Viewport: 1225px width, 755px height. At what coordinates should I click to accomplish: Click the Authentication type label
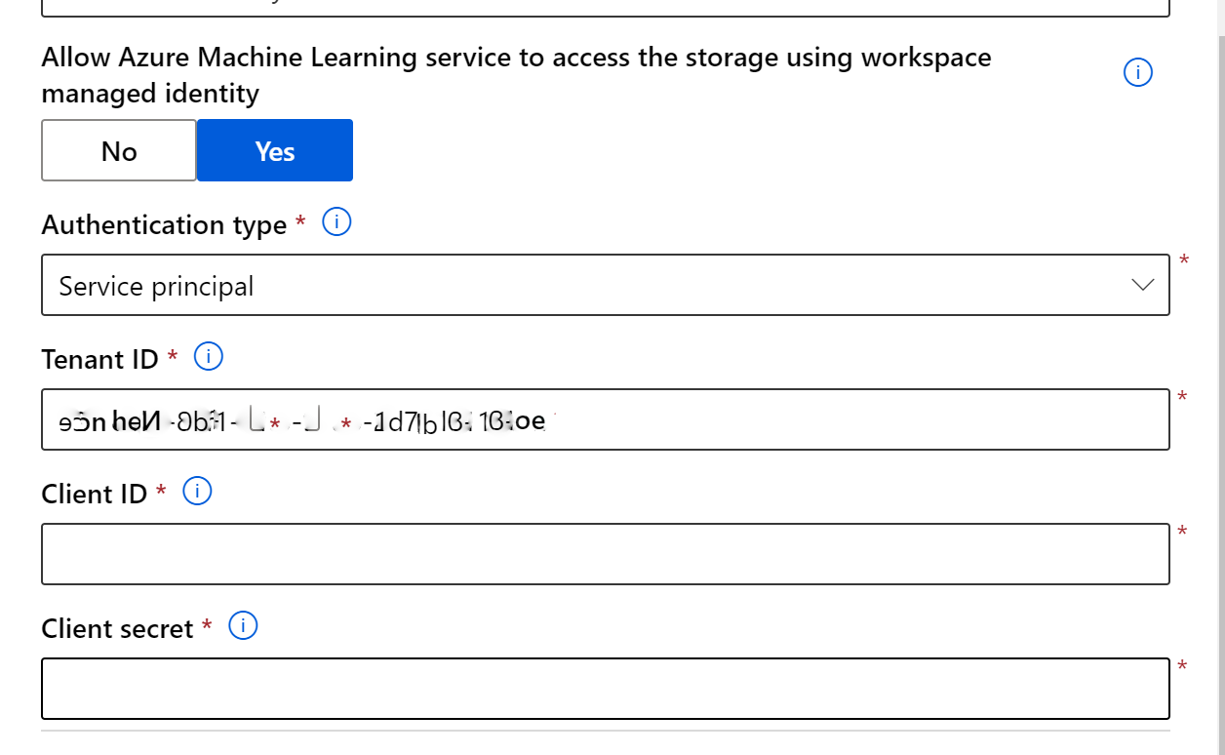click(164, 225)
